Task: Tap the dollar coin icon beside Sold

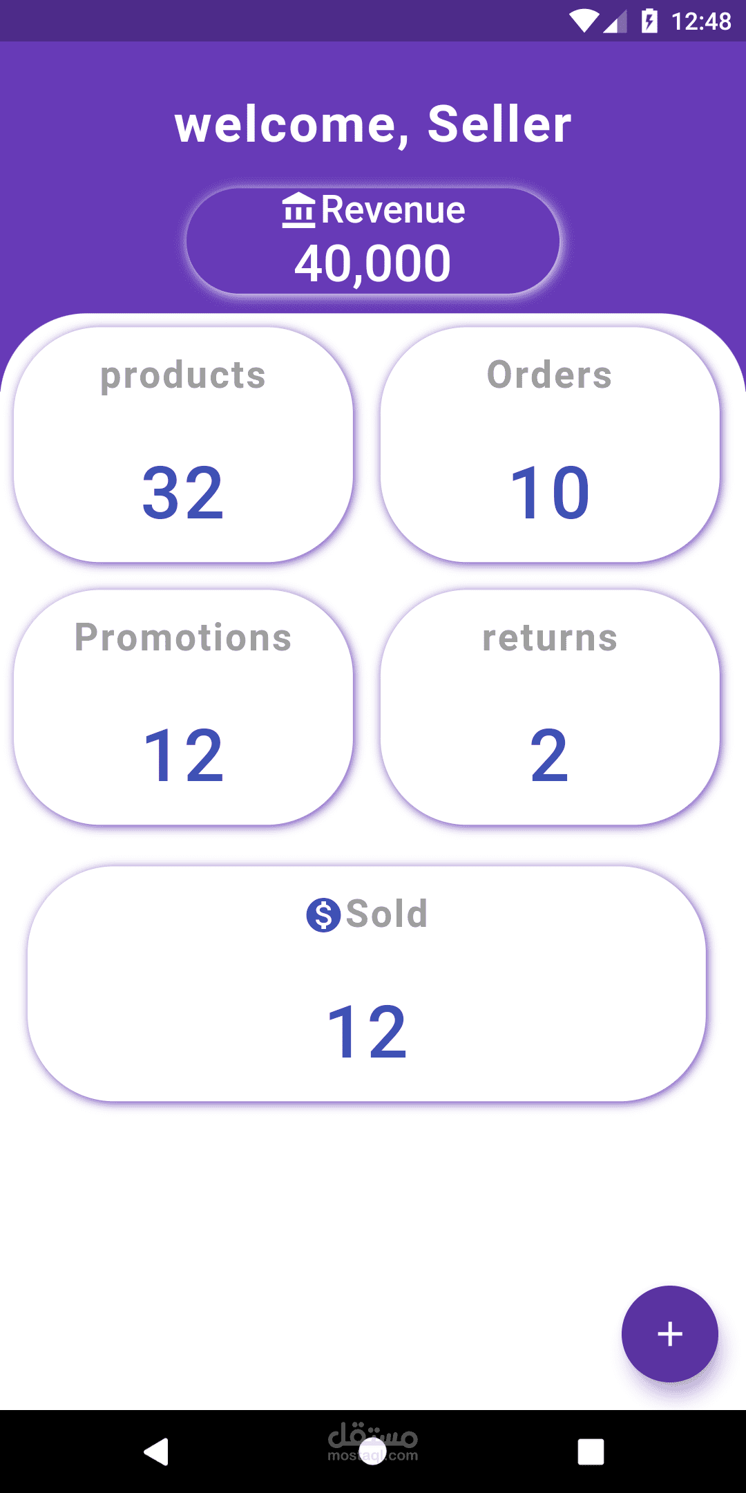Action: [323, 914]
